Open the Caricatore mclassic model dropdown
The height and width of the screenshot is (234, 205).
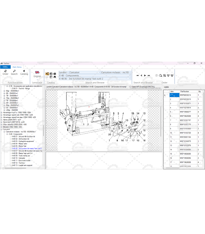pos(130,72)
